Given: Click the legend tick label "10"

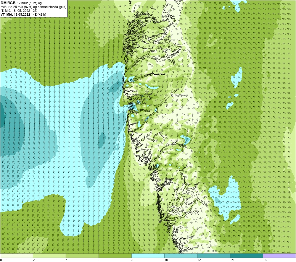Looking at the screenshot, I should click(x=166, y=260).
